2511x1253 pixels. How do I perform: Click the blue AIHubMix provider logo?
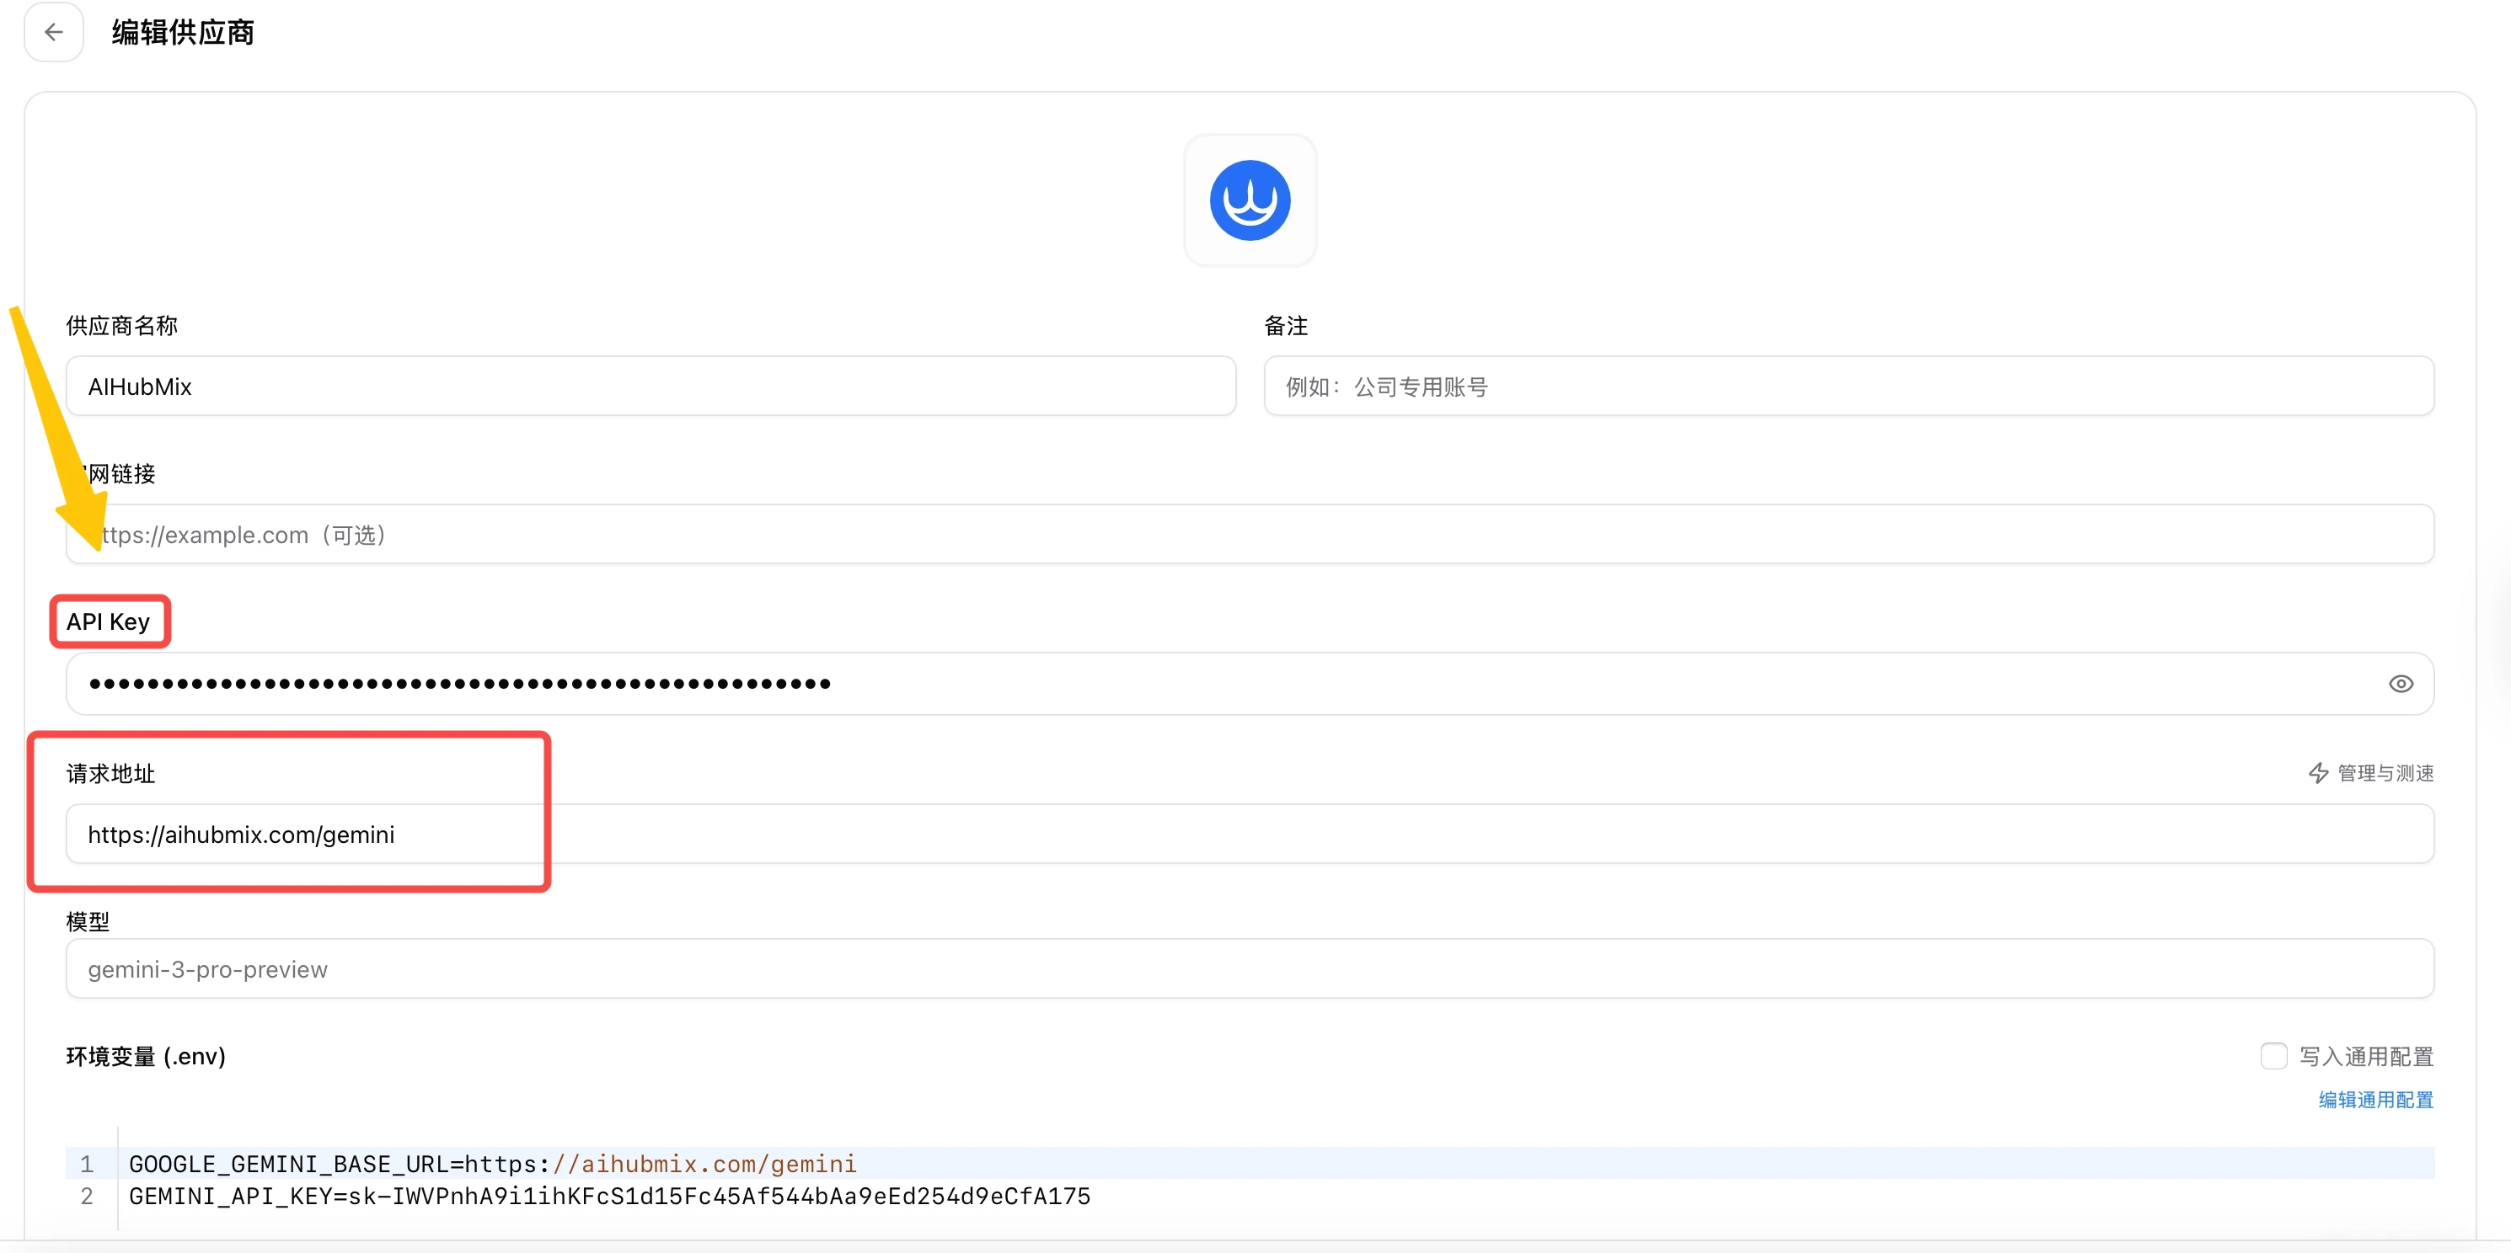pyautogui.click(x=1250, y=200)
